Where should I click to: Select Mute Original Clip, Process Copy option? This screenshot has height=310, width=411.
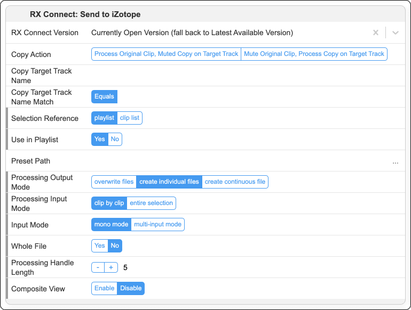tap(314, 54)
